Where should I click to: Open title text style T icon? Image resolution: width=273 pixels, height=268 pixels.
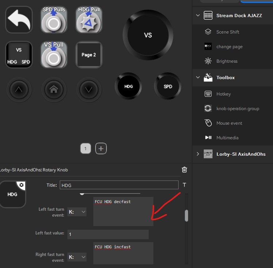click(184, 185)
